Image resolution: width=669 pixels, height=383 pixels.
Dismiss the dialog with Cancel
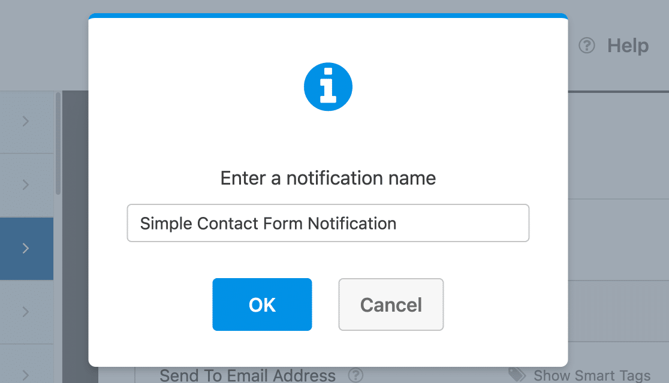click(391, 304)
